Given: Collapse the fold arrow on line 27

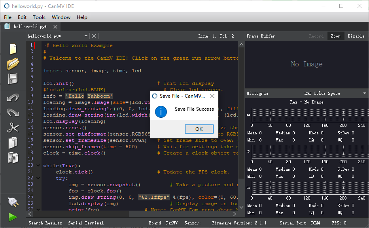Looking at the screenshot, I should click(38, 209).
